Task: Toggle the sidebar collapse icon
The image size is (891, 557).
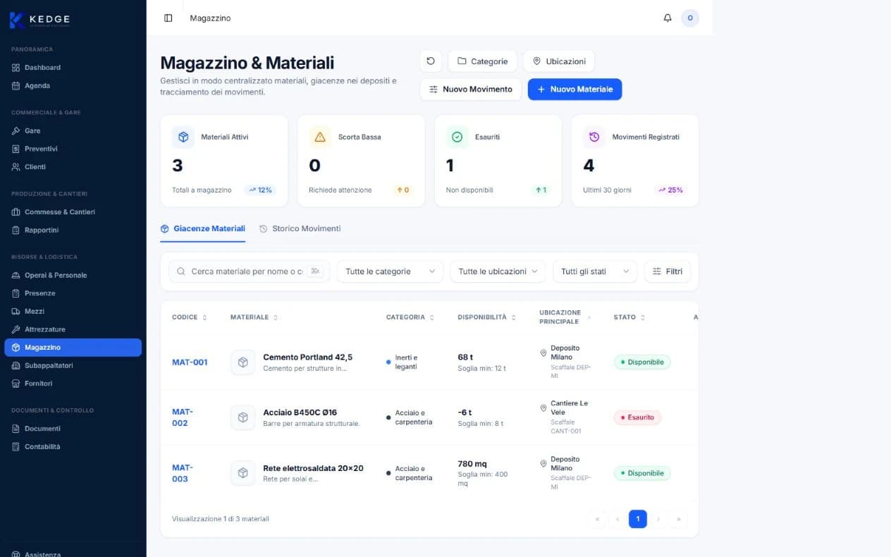Action: 168,18
